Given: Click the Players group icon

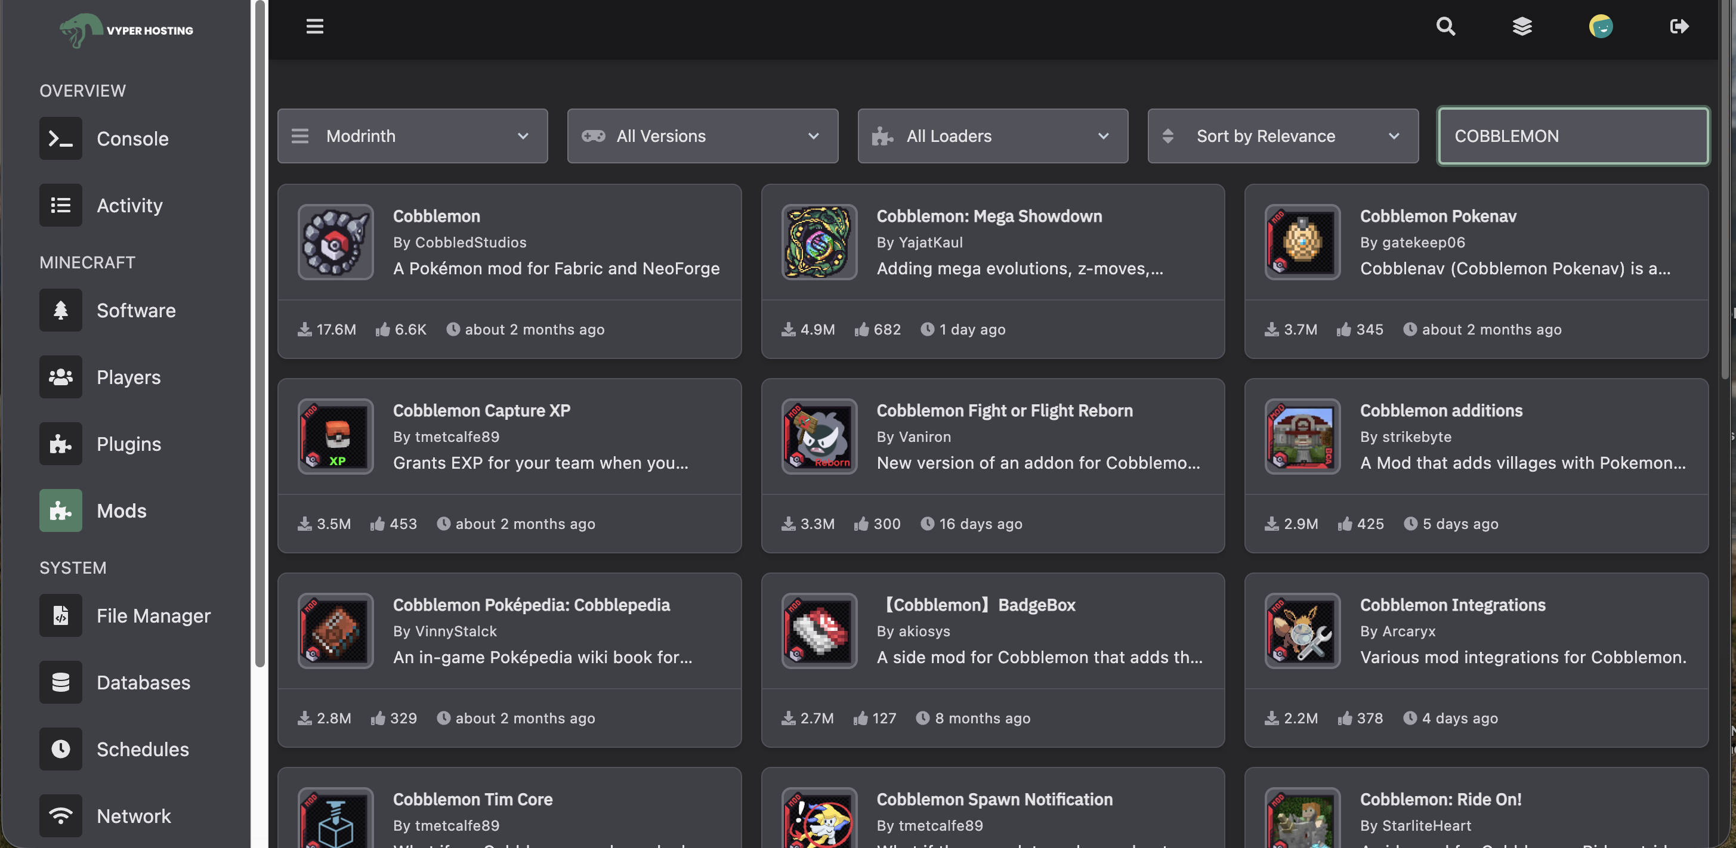Looking at the screenshot, I should pyautogui.click(x=60, y=376).
